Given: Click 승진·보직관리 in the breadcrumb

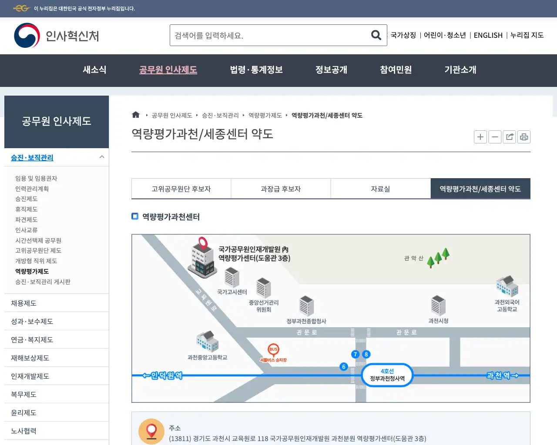Looking at the screenshot, I should [x=220, y=115].
